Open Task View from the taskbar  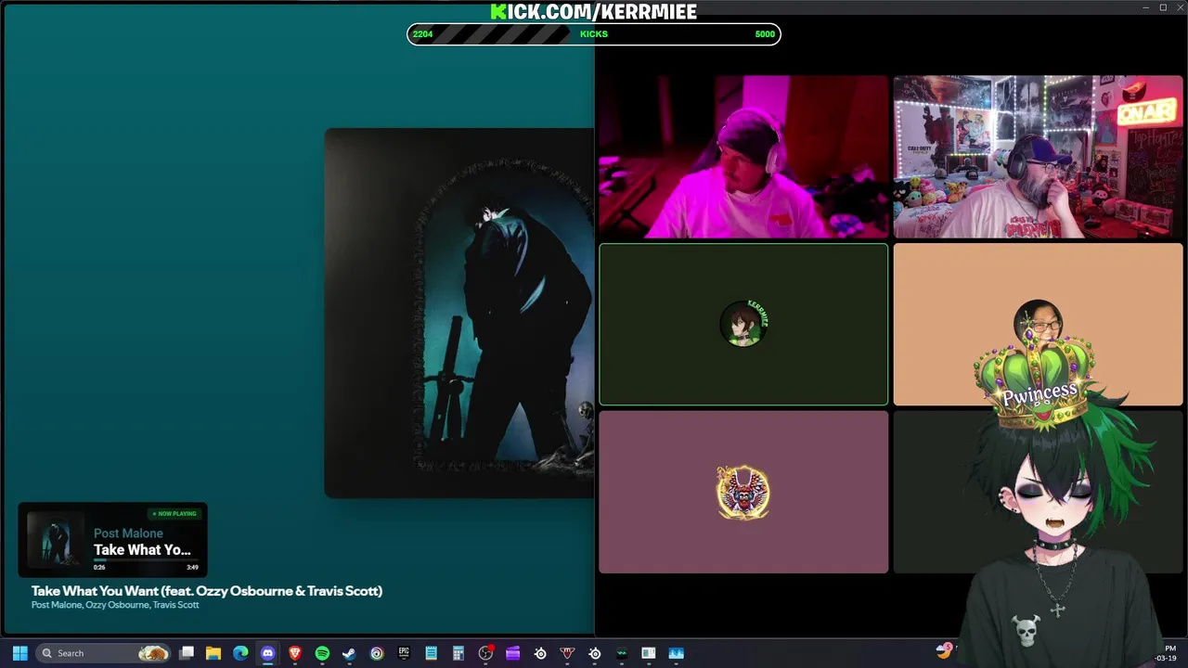[x=187, y=653]
